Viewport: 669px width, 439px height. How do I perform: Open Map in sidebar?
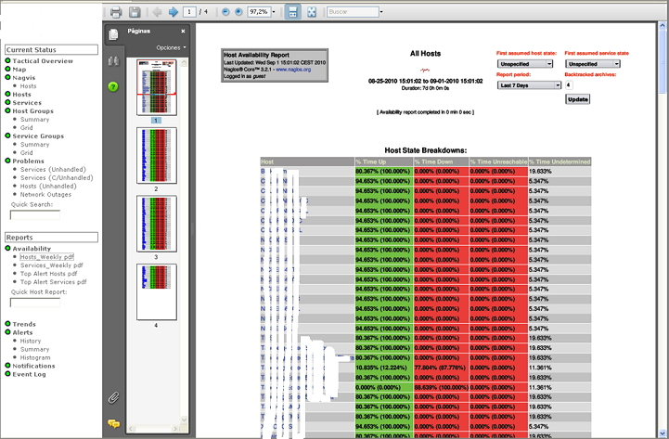(19, 70)
